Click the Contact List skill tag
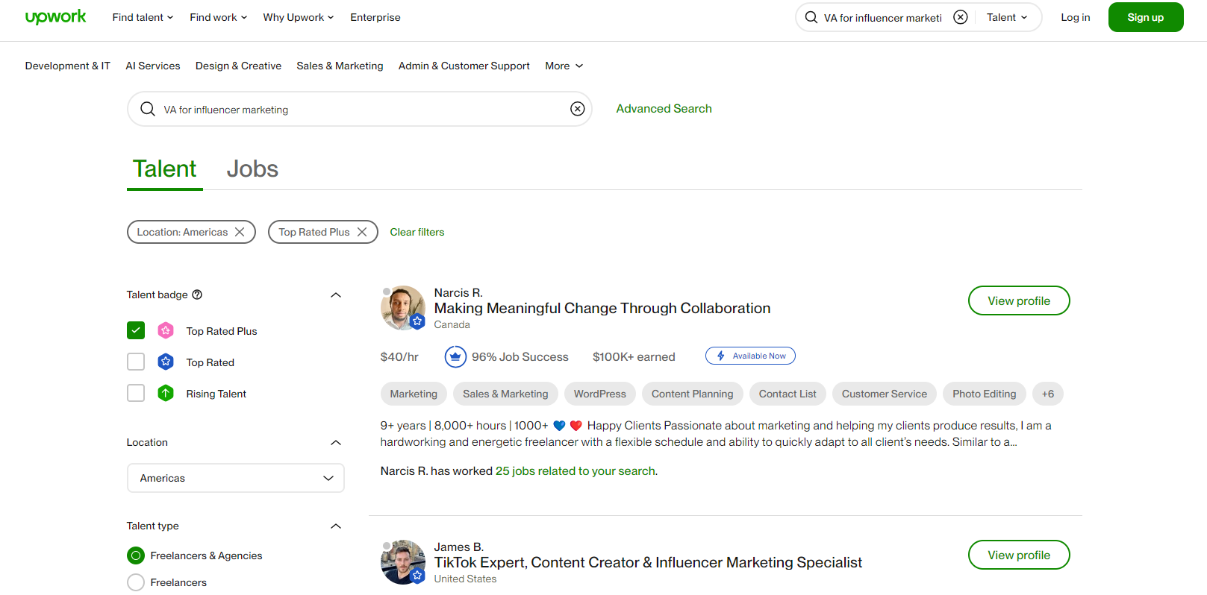The height and width of the screenshot is (595, 1207). [787, 394]
